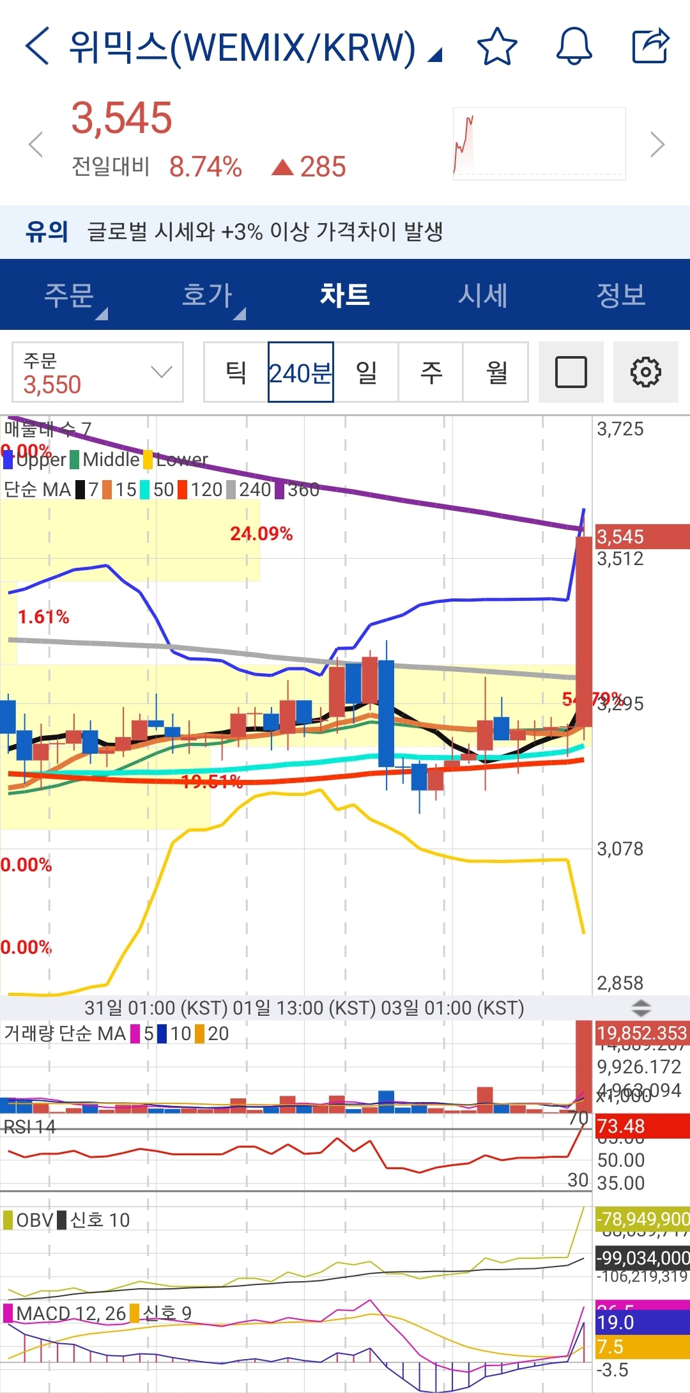Tap the MA 15 orange legend swatch
The image size is (690, 1393).
[x=107, y=490]
